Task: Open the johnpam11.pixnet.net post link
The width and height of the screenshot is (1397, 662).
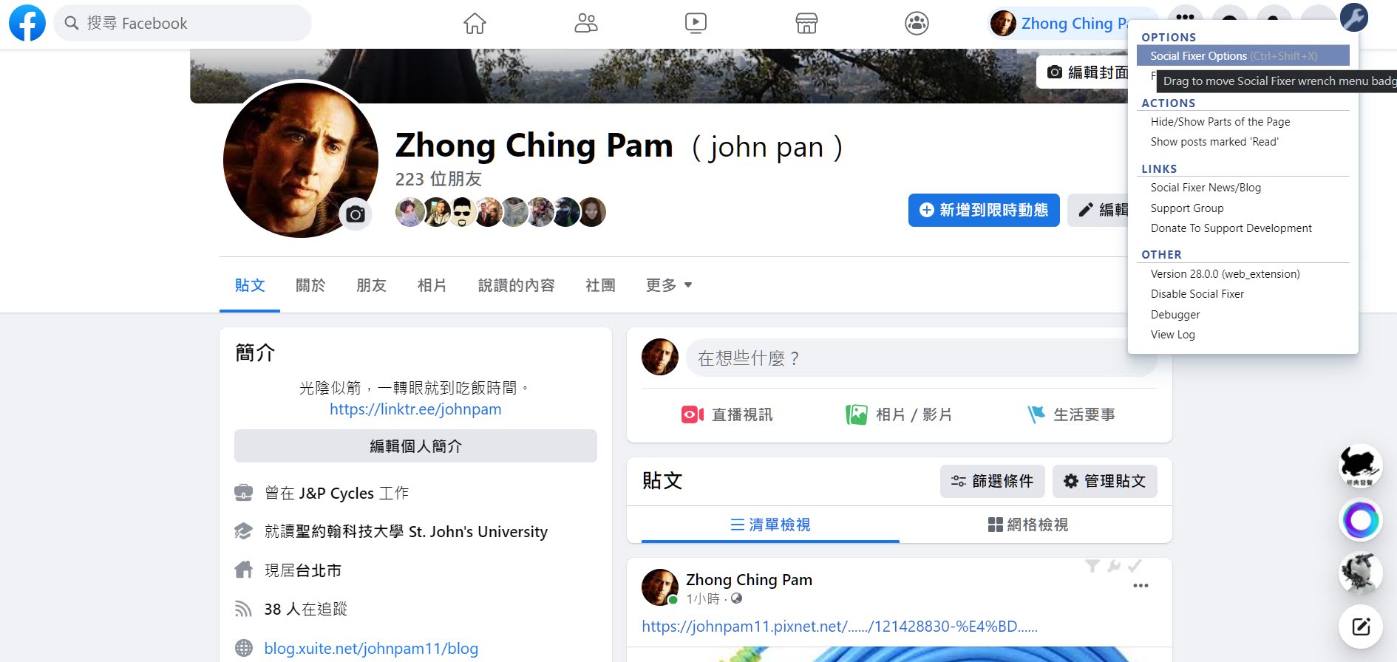Action: [x=840, y=627]
